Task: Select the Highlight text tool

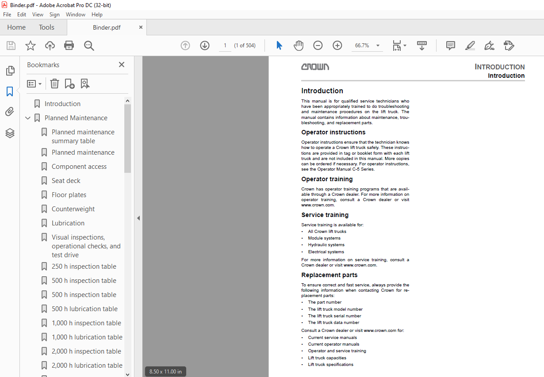Action: coord(470,46)
